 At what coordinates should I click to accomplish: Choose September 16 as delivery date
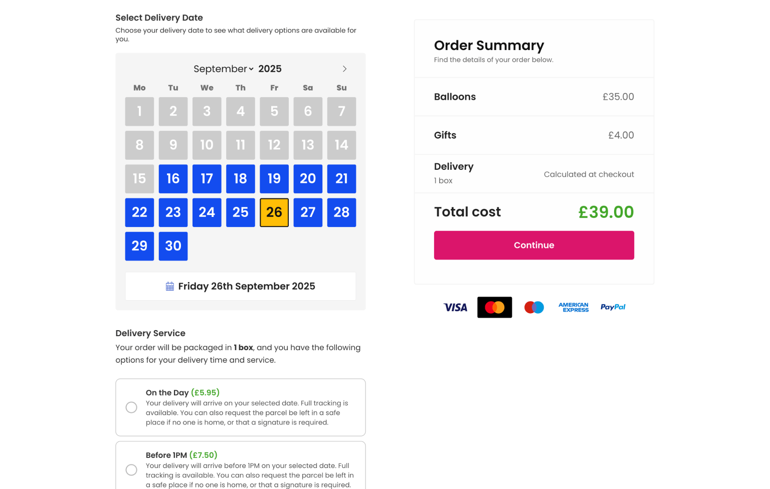click(x=173, y=179)
